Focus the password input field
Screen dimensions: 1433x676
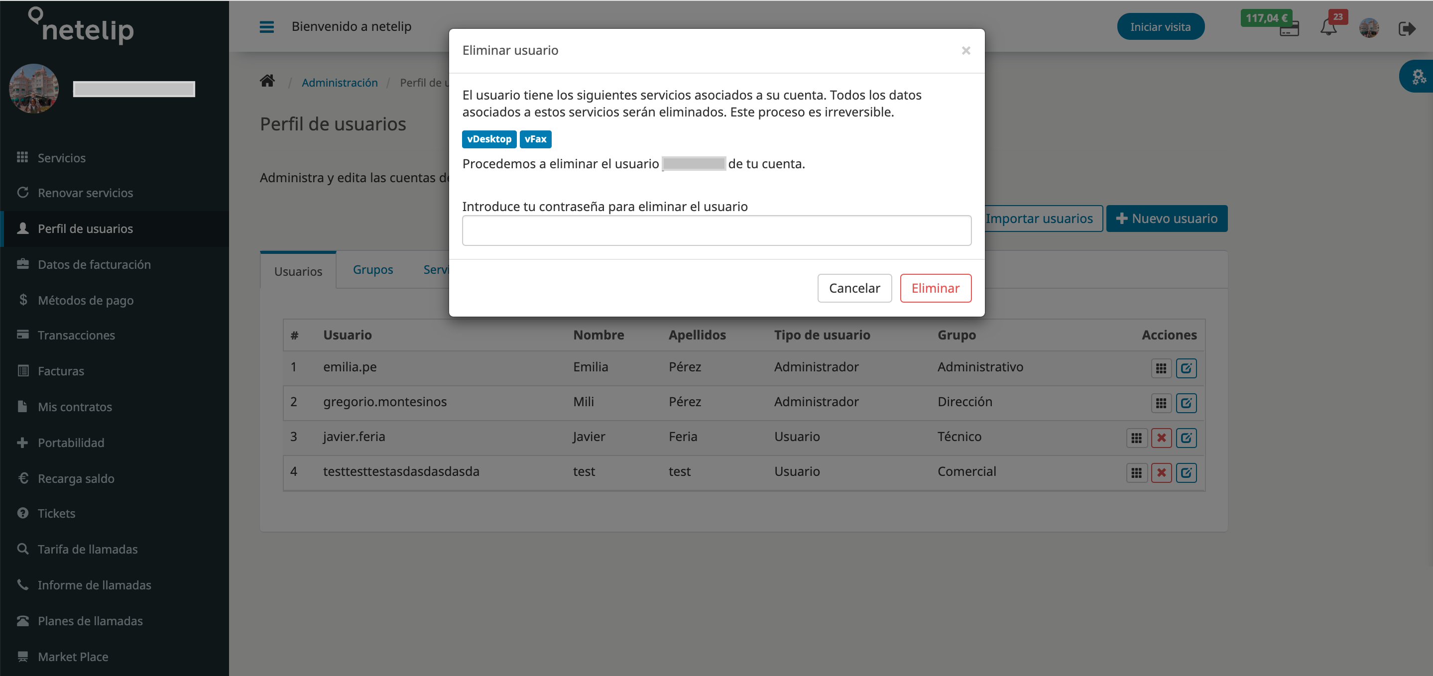coord(716,230)
